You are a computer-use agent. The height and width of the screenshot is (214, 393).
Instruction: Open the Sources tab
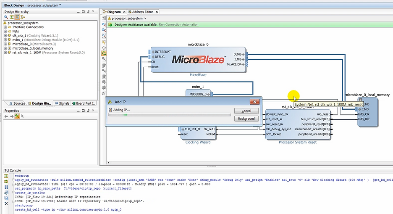pos(17,103)
